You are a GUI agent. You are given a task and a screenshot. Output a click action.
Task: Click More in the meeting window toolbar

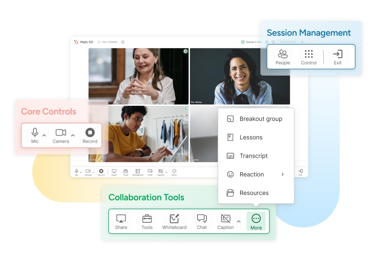[x=174, y=172]
